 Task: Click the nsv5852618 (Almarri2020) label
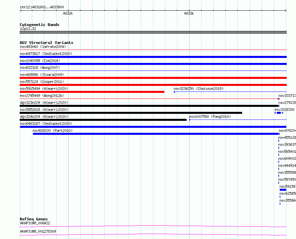44,110
